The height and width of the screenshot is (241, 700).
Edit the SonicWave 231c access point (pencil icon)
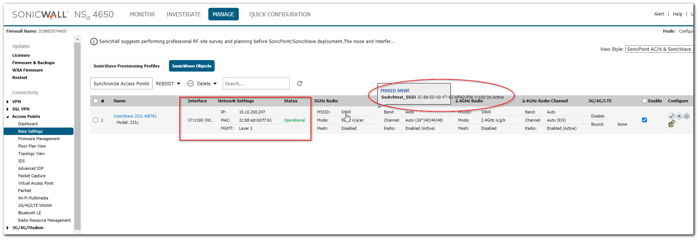(x=672, y=116)
